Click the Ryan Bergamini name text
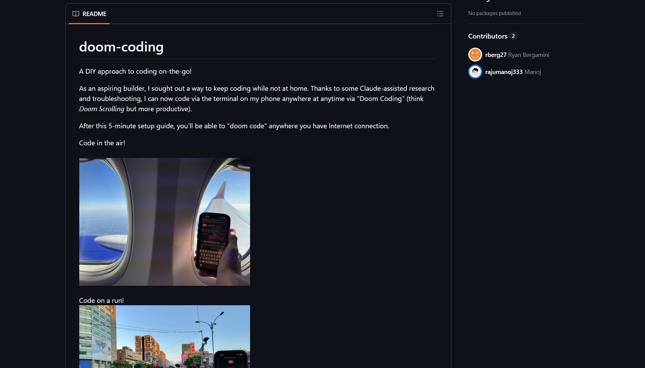645x368 pixels. [529, 55]
